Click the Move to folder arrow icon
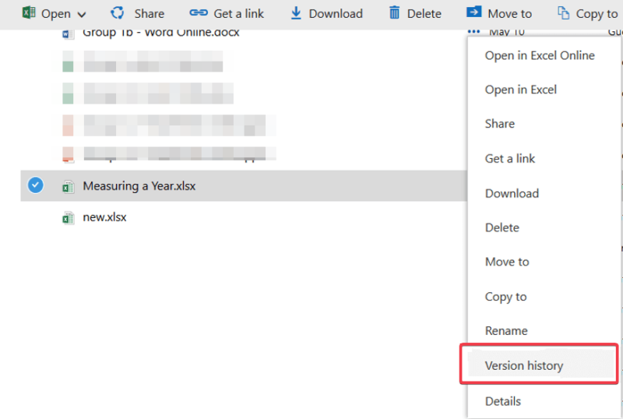The image size is (623, 419). 473,12
